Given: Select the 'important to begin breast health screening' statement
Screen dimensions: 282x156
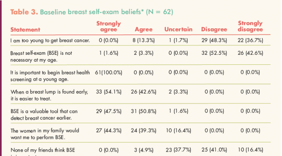Looking at the screenshot, I should [x=50, y=76].
